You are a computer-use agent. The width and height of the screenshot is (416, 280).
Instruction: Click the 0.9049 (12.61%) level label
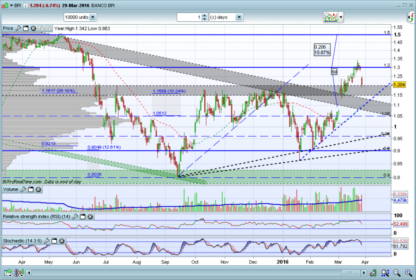[104, 147]
